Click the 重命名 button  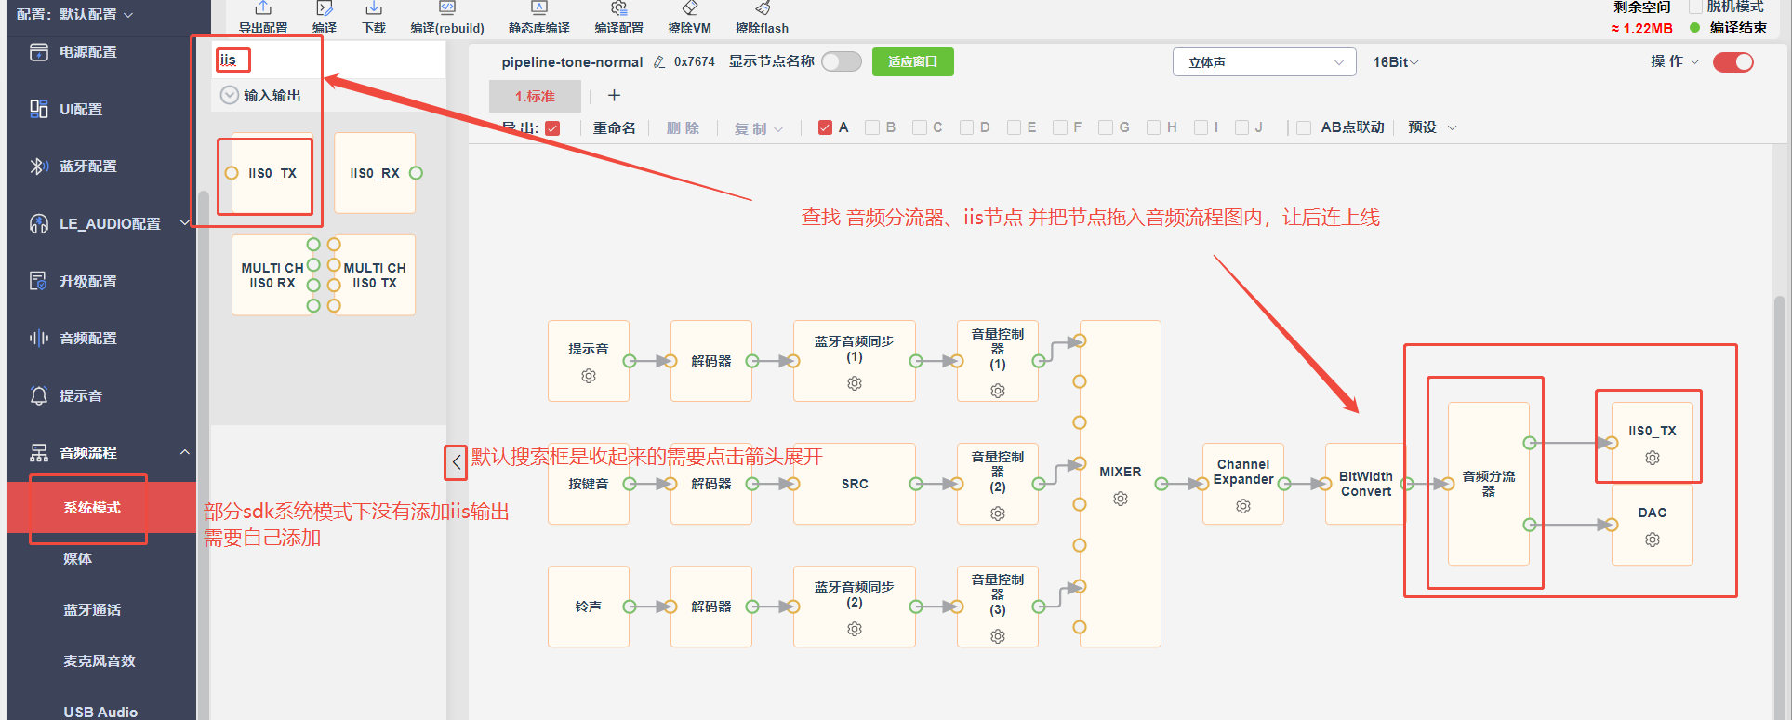point(615,127)
